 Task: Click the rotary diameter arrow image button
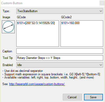click(x=8, y=27)
